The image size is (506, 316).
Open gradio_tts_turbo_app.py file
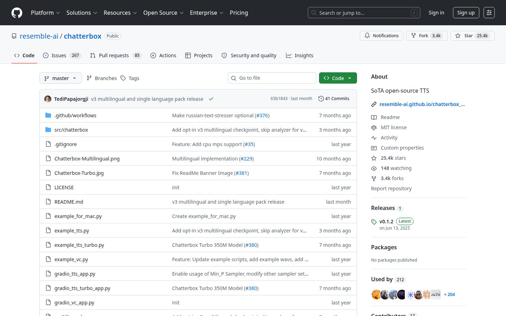point(83,288)
